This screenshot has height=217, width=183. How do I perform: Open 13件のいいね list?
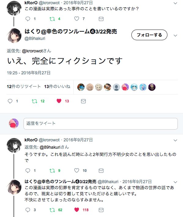click(x=57, y=87)
